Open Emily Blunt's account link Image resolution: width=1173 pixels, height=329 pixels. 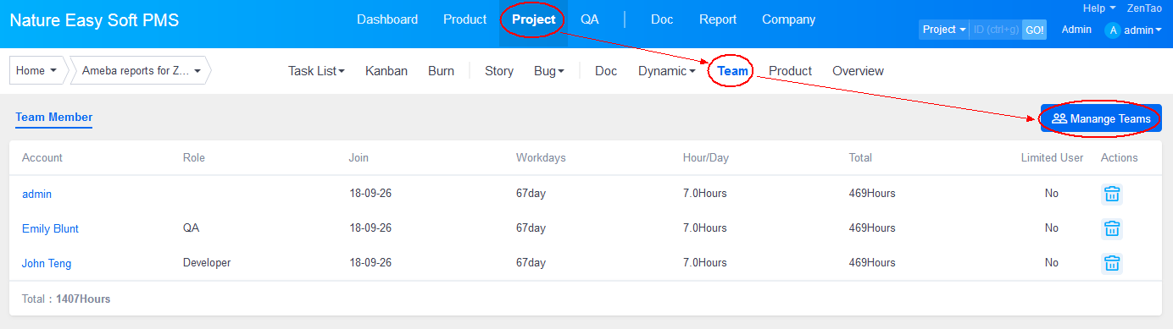50,228
